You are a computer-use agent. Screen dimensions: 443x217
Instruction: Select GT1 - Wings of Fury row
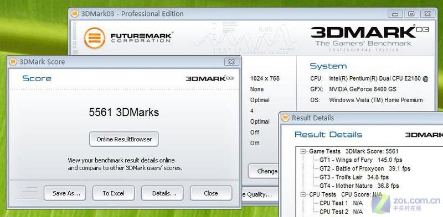tap(361, 160)
